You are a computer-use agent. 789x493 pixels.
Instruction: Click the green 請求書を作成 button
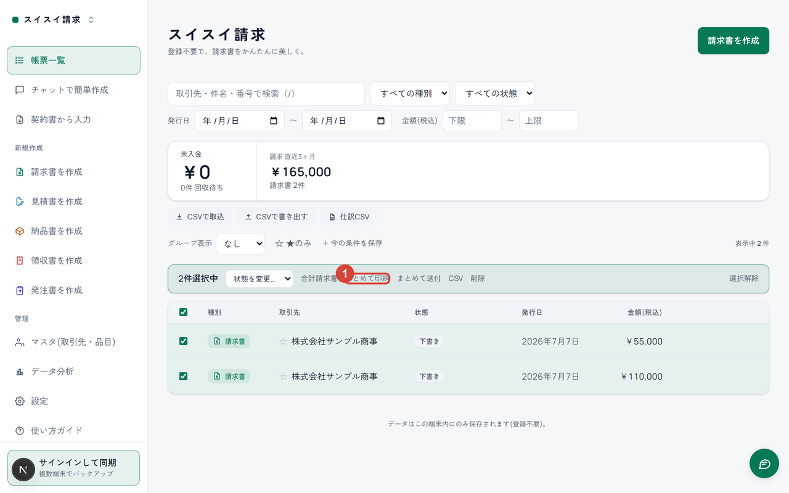733,41
